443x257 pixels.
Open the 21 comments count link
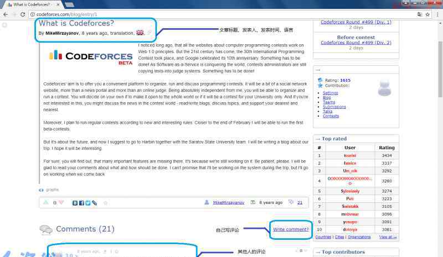point(300,202)
